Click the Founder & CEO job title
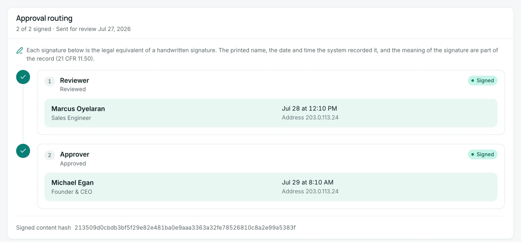Screen dimensions: 521x242 coord(72,192)
